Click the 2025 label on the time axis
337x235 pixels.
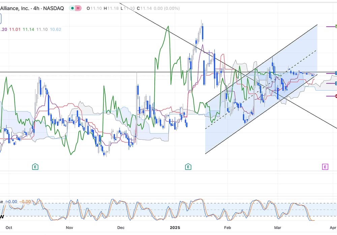click(175, 228)
